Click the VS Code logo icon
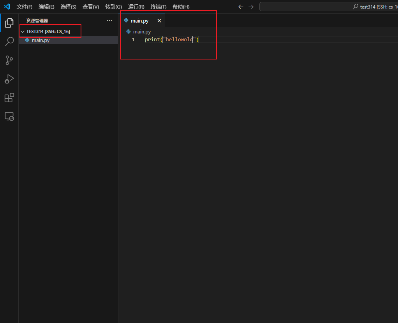398x323 pixels. point(7,7)
